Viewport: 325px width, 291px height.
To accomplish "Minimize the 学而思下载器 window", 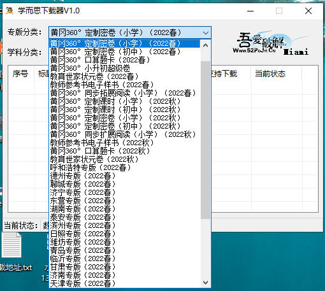I will click(x=250, y=11).
